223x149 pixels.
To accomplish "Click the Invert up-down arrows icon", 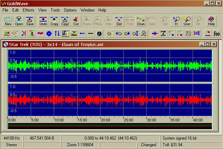I will 57,33.
